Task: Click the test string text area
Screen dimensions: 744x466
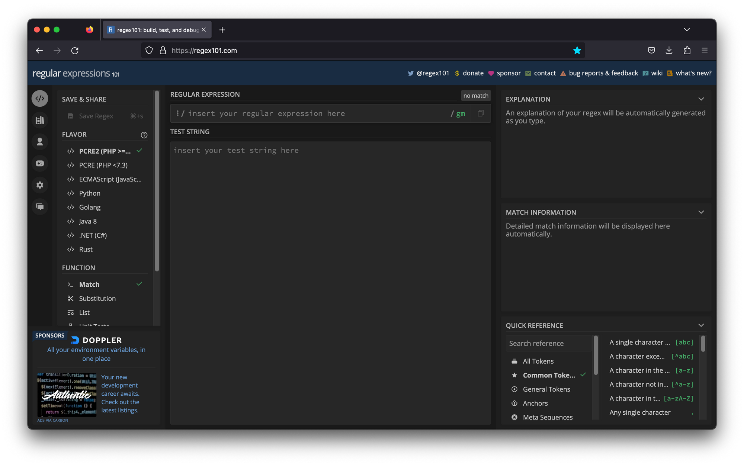Action: pyautogui.click(x=330, y=283)
